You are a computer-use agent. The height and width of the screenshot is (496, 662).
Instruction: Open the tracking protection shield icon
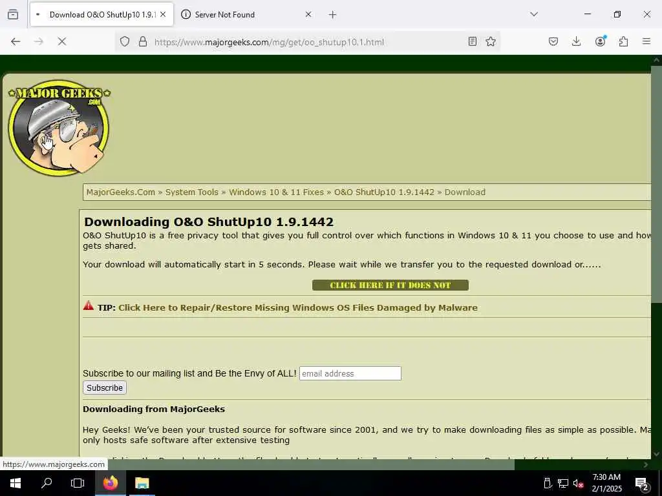pyautogui.click(x=125, y=41)
